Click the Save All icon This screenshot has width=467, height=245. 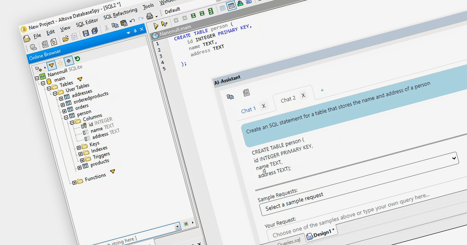[95, 31]
